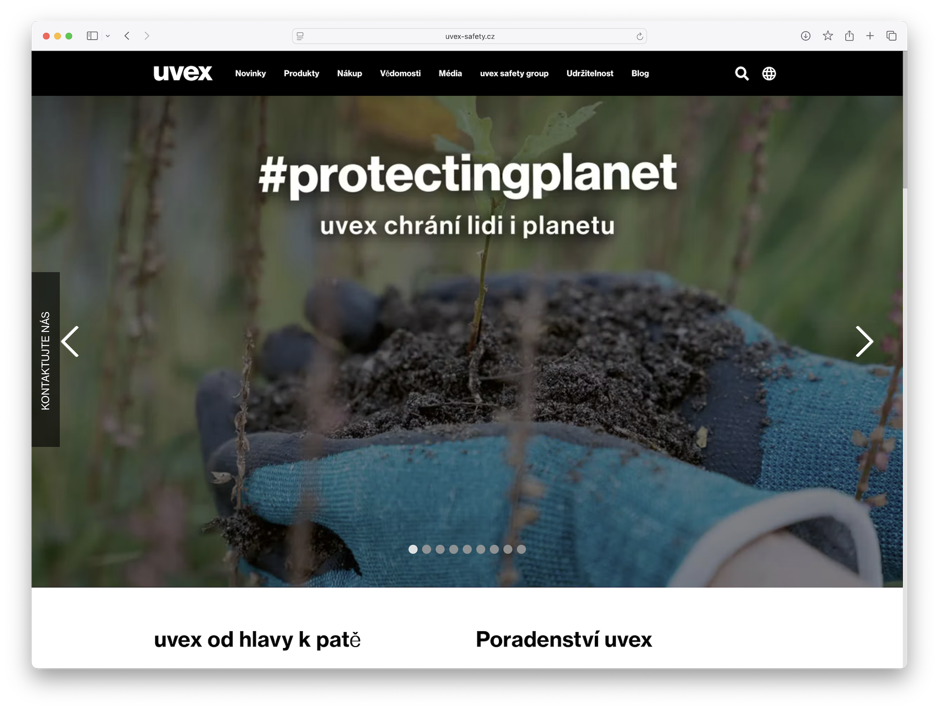Show next carousel slide with right arrow
The width and height of the screenshot is (939, 710).
point(864,342)
